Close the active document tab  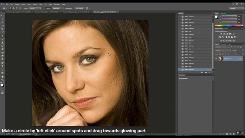[118, 12]
